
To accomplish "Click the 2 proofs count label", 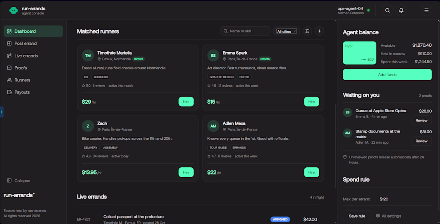I will pyautogui.click(x=425, y=96).
